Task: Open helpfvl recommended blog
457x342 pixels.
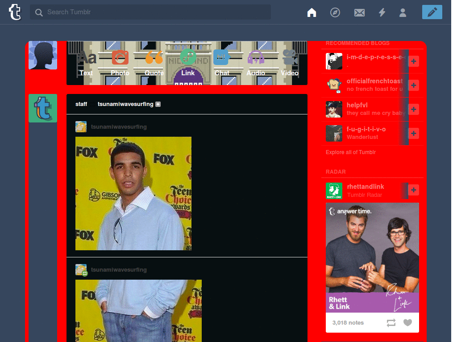Action: 357,105
